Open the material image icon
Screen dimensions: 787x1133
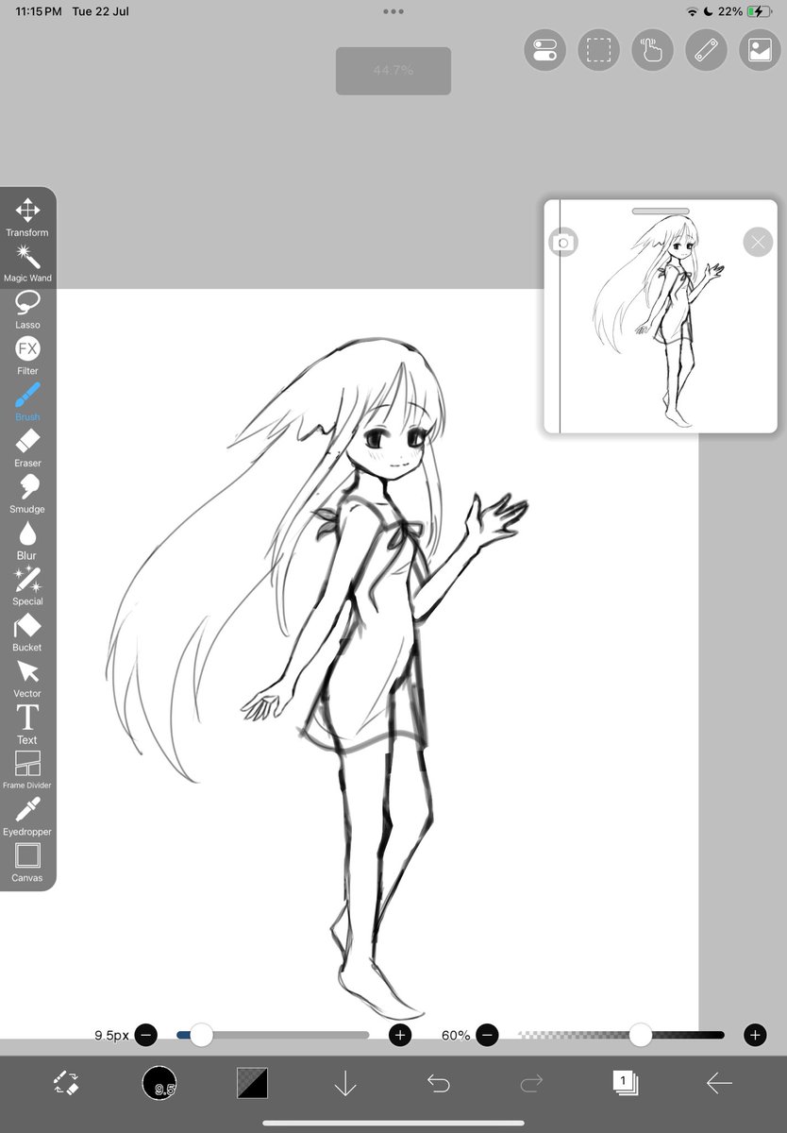pyautogui.click(x=760, y=50)
